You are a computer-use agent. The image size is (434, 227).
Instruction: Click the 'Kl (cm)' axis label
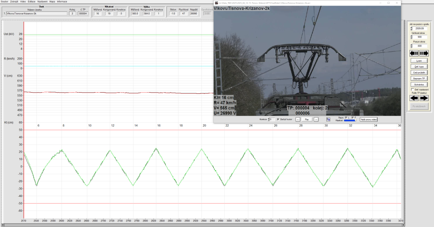coord(8,122)
